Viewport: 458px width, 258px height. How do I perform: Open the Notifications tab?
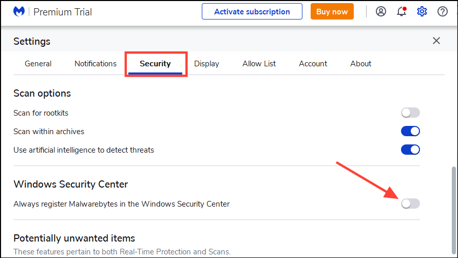[x=96, y=64]
